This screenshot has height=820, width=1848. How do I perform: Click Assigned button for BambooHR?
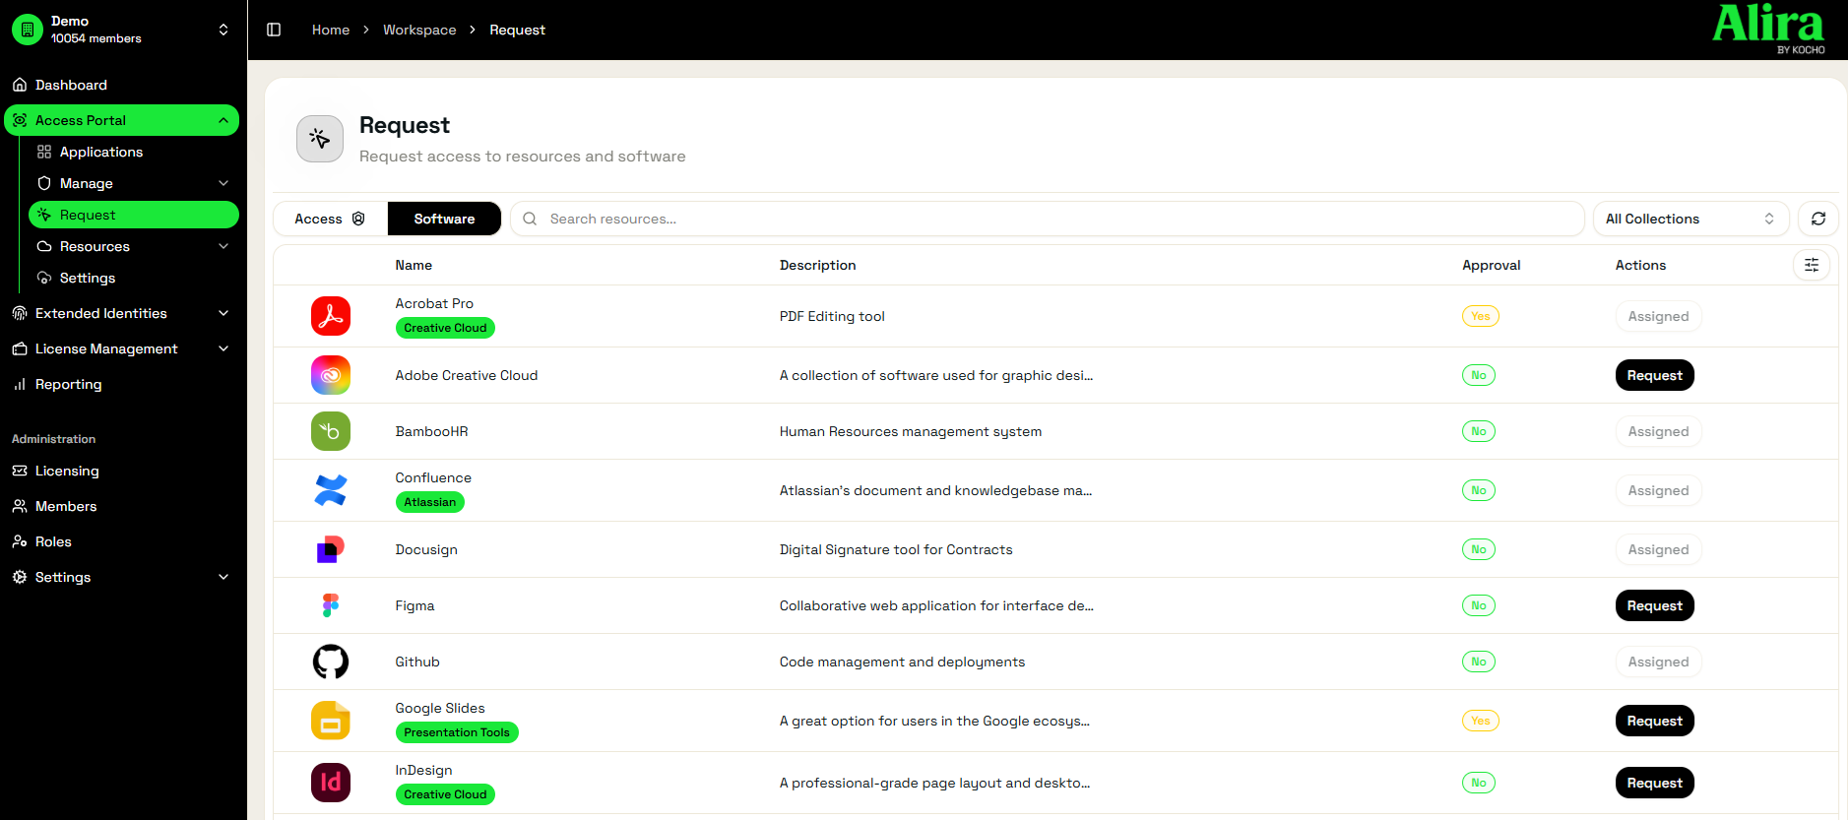point(1658,431)
